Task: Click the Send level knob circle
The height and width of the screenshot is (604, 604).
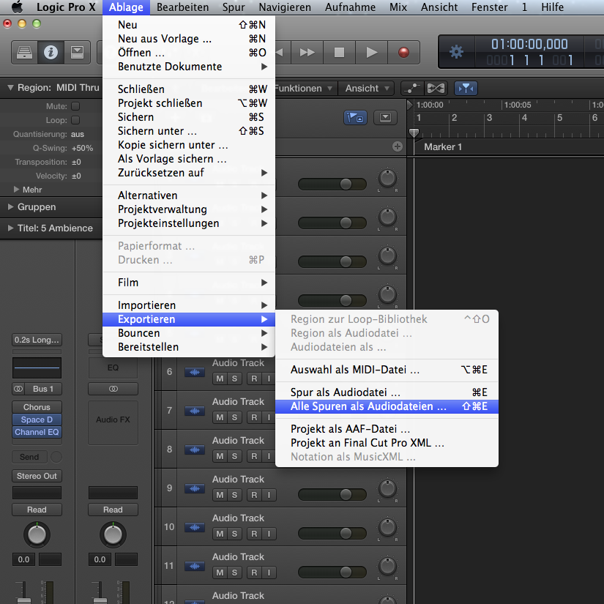Action: pos(56,457)
